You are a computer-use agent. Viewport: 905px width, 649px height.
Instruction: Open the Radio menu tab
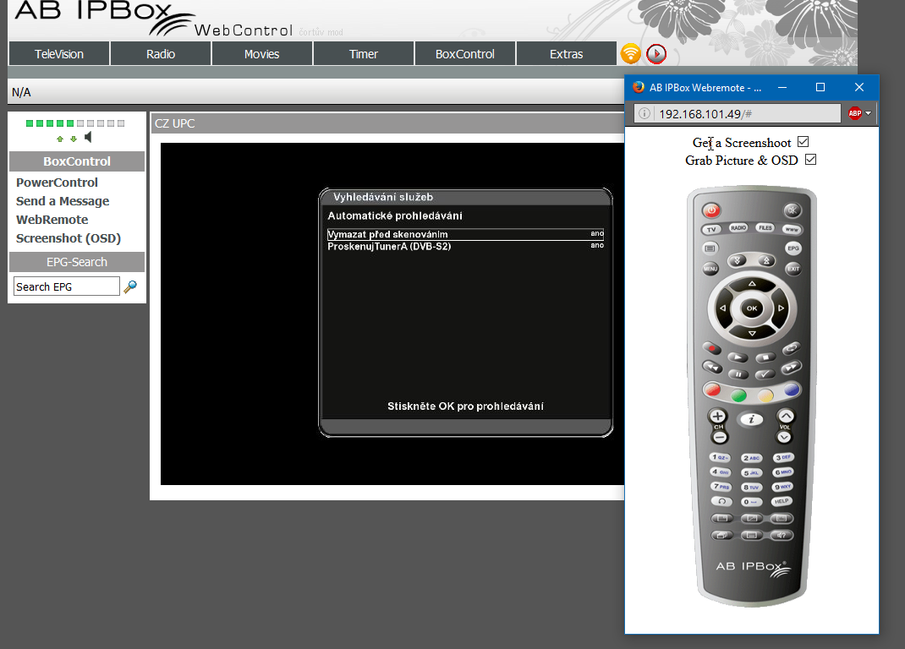pos(161,53)
